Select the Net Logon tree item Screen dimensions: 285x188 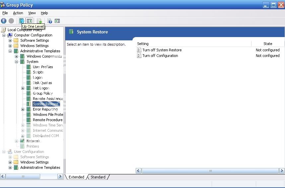click(41, 88)
